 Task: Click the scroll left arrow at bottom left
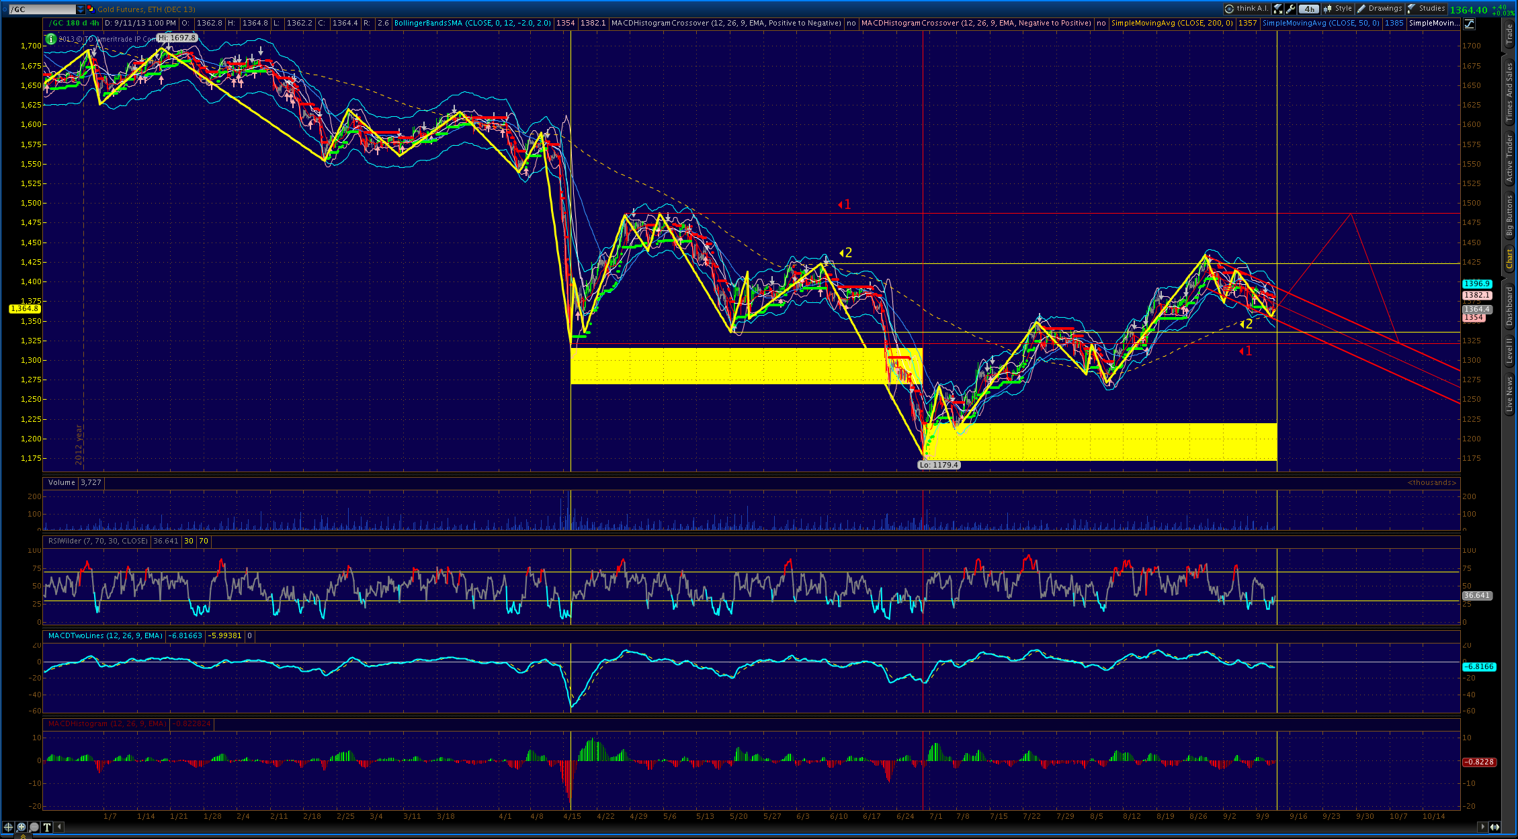[x=59, y=827]
